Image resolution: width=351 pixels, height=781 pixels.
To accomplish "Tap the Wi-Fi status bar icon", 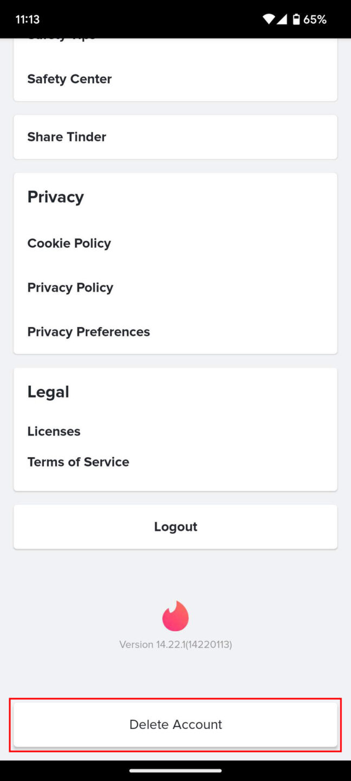I will pos(269,18).
